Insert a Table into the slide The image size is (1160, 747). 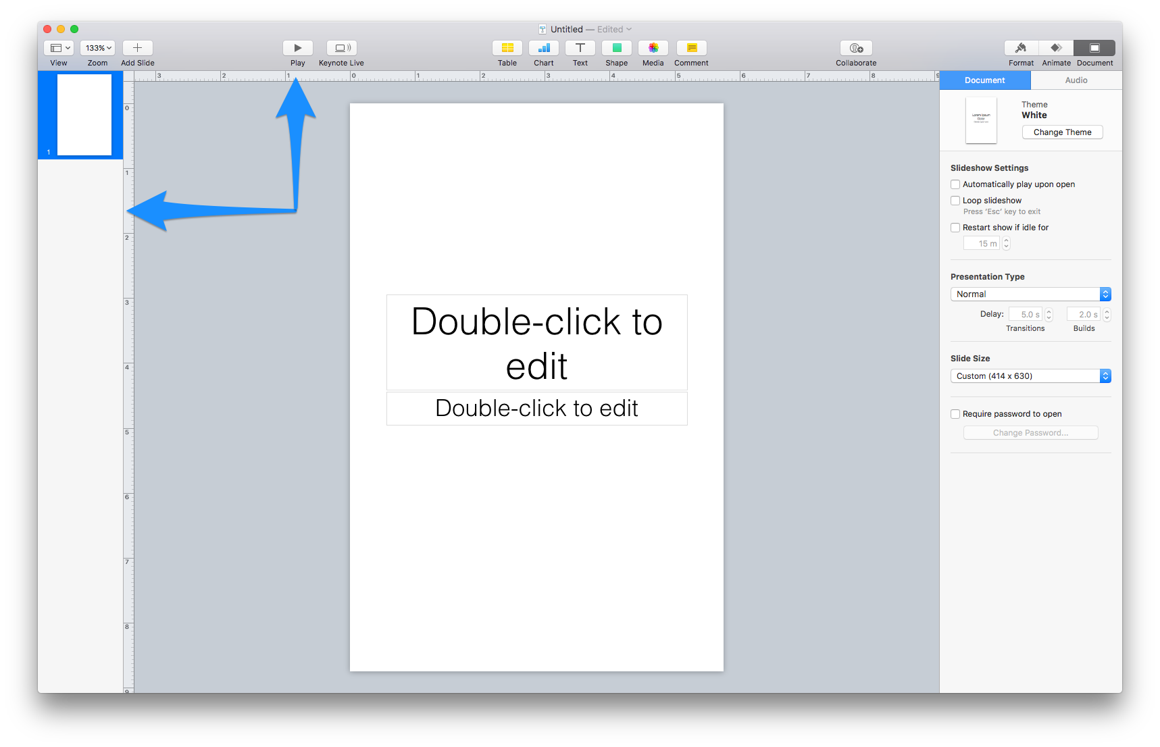coord(507,48)
